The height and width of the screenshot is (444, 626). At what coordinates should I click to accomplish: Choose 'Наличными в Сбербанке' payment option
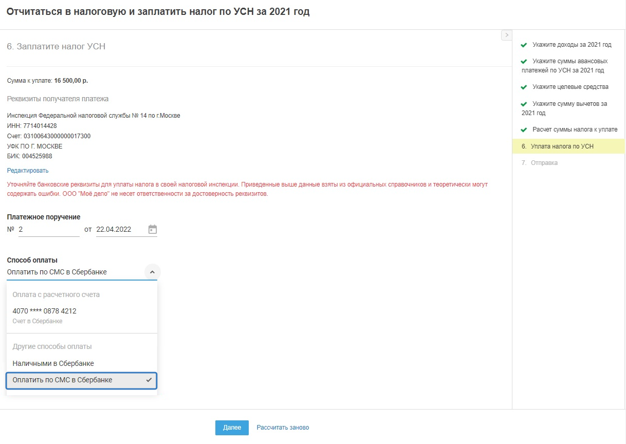[x=53, y=363]
